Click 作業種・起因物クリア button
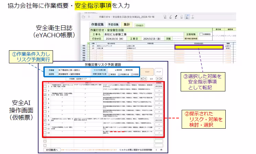The image size is (256, 154). coord(78,79)
